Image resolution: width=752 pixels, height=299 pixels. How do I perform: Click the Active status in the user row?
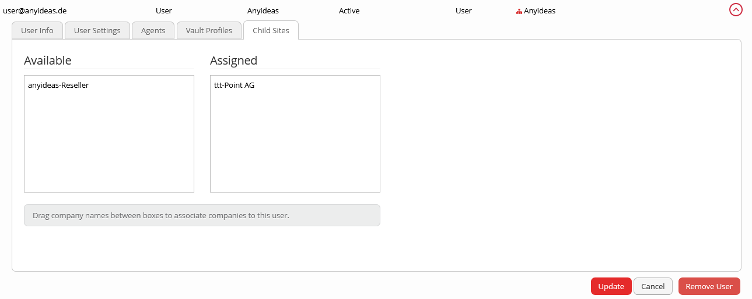349,11
